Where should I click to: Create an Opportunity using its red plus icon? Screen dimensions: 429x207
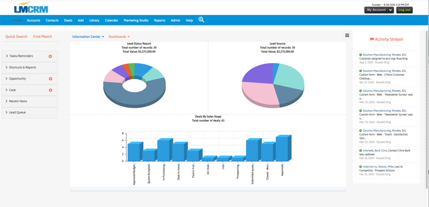coord(51,79)
